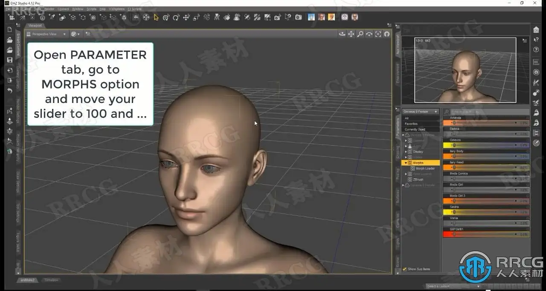Expand the Display tree node
Image resolution: width=546 pixels, height=291 pixels.
click(406, 152)
